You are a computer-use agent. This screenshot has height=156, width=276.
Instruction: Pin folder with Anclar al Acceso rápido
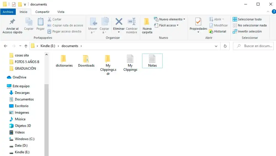click(12, 26)
